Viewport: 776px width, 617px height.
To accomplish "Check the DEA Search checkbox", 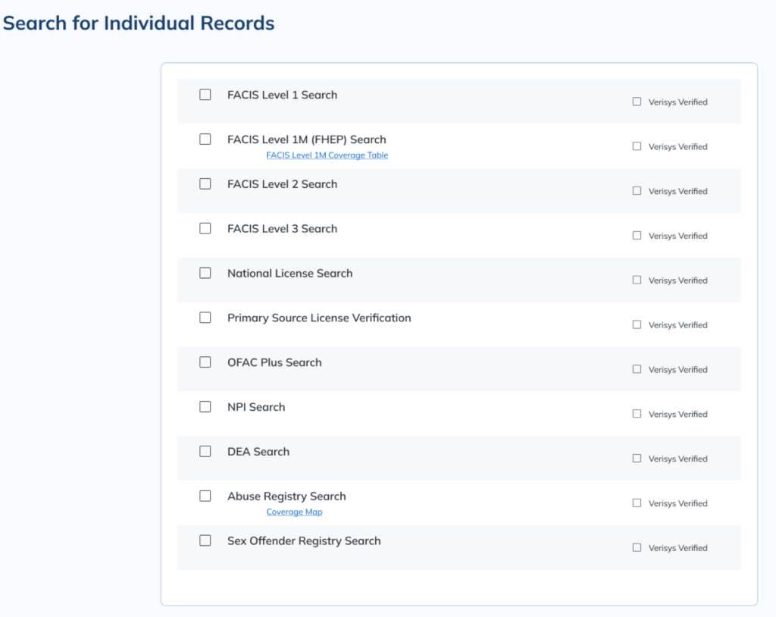I will pos(205,451).
